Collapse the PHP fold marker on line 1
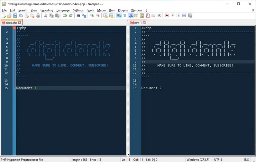Screen dimensions: 256x162 pos(14,28)
